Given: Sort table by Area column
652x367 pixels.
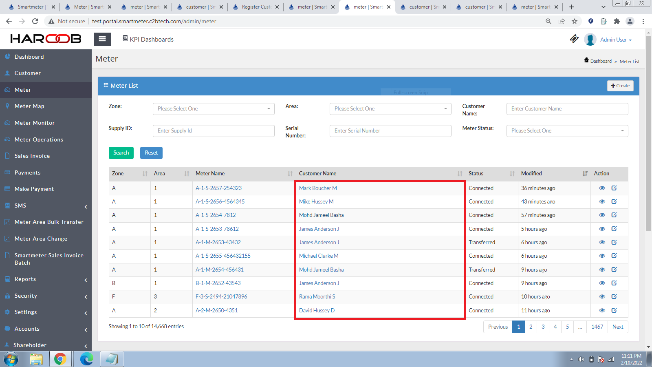Looking at the screenshot, I should (x=171, y=174).
